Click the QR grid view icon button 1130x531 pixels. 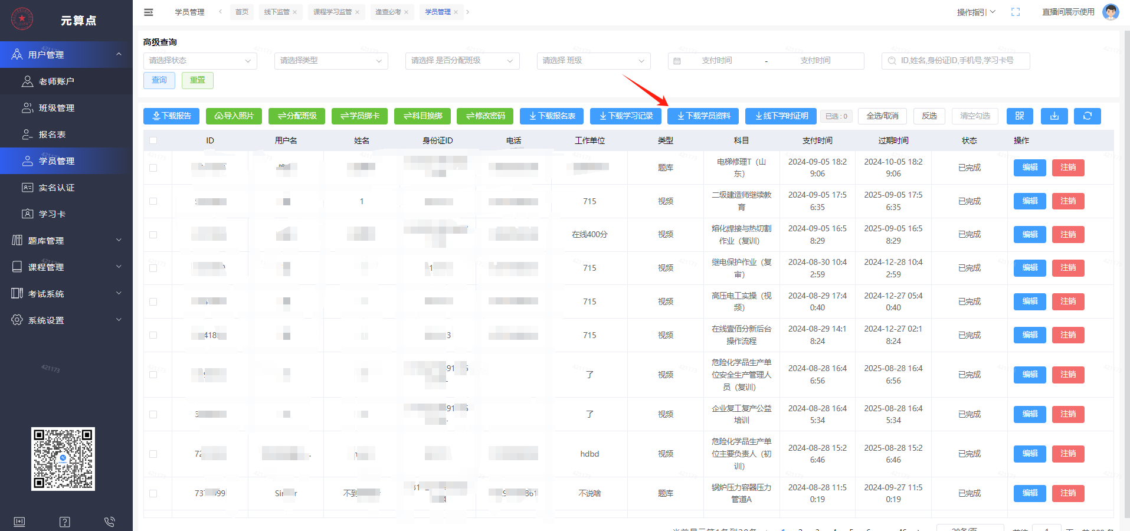(1020, 116)
